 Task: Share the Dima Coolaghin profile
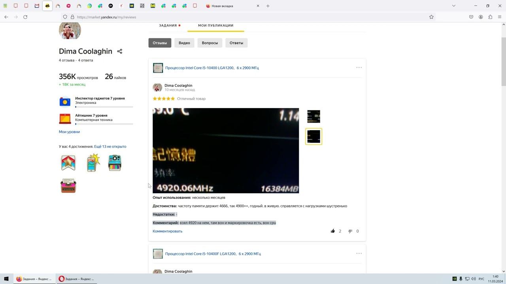[x=120, y=51]
